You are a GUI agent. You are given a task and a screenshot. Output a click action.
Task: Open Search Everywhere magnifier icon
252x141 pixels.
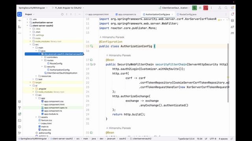click(x=226, y=8)
